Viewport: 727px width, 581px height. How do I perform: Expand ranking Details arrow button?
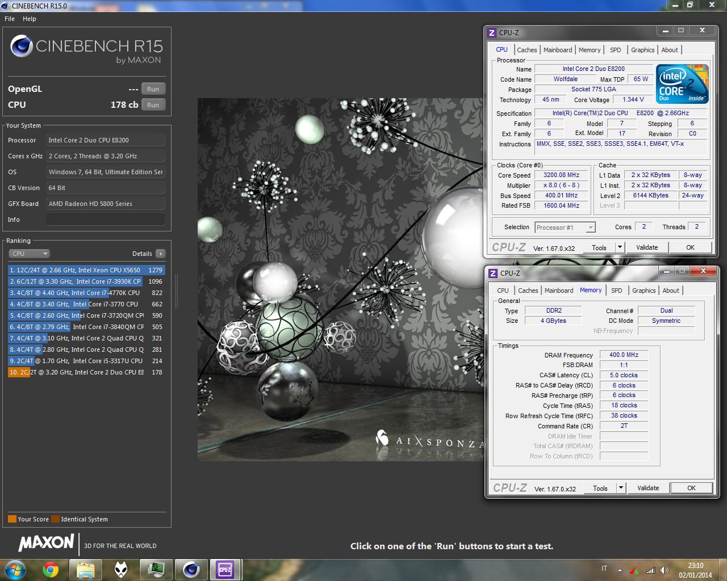pyautogui.click(x=161, y=254)
